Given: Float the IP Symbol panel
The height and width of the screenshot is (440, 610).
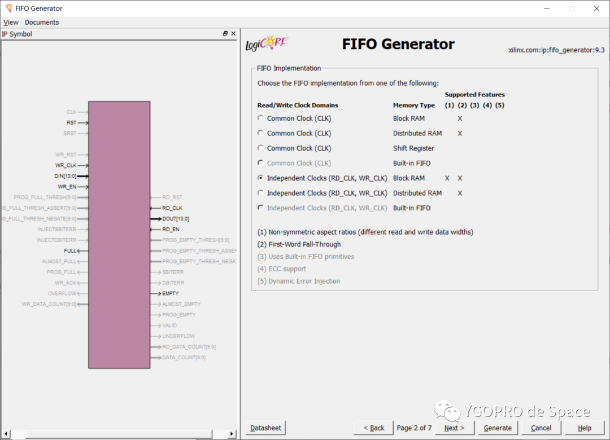Looking at the screenshot, I should point(225,34).
